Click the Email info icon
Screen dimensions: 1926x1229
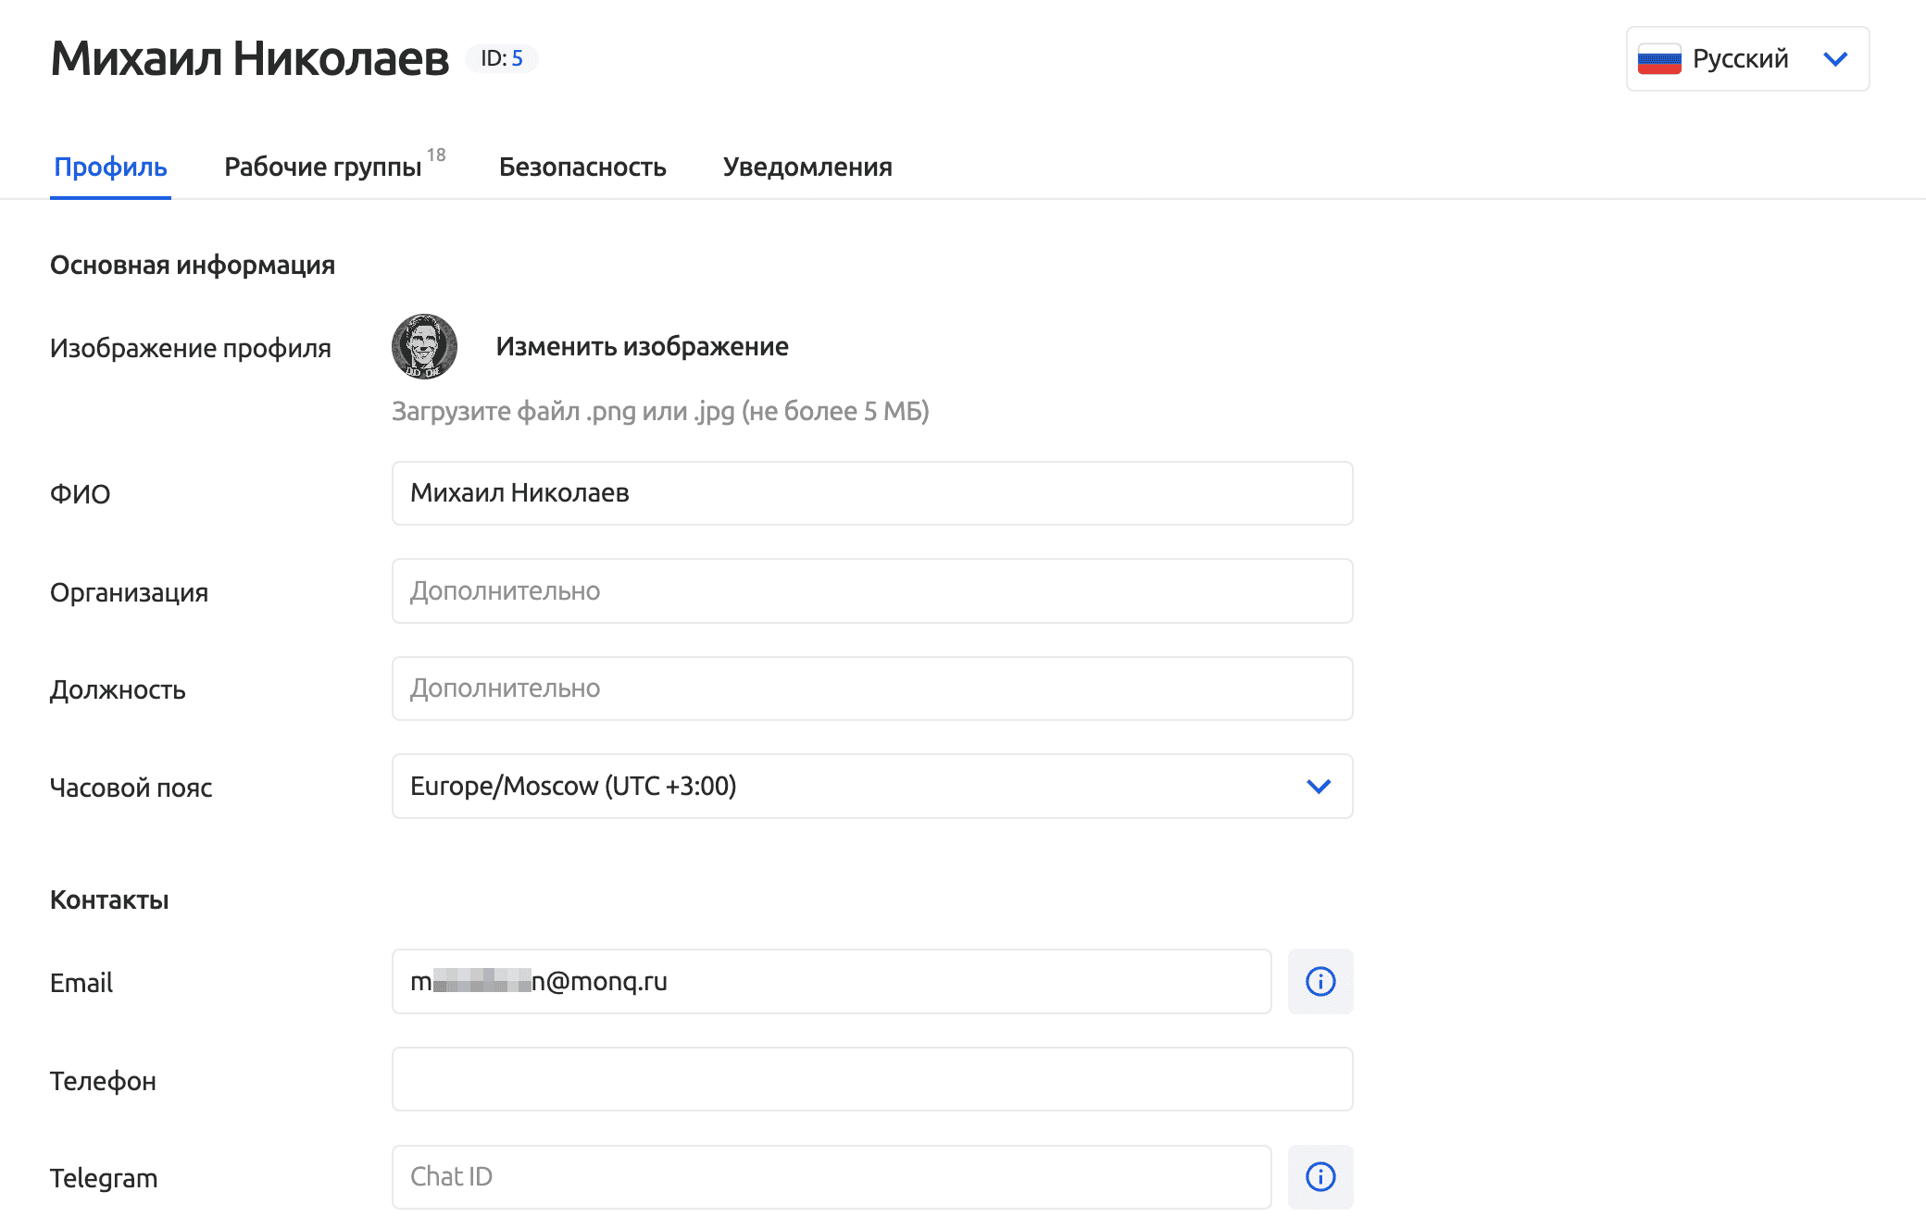tap(1319, 981)
